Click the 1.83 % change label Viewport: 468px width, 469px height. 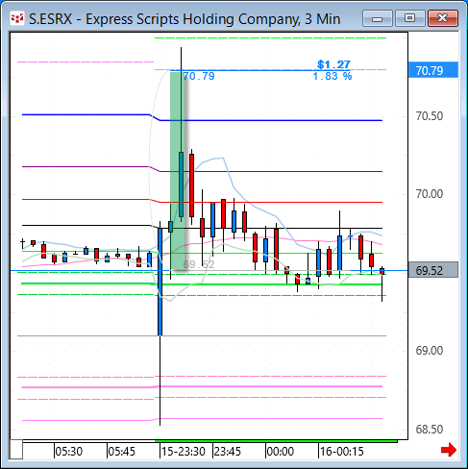pyautogui.click(x=333, y=76)
